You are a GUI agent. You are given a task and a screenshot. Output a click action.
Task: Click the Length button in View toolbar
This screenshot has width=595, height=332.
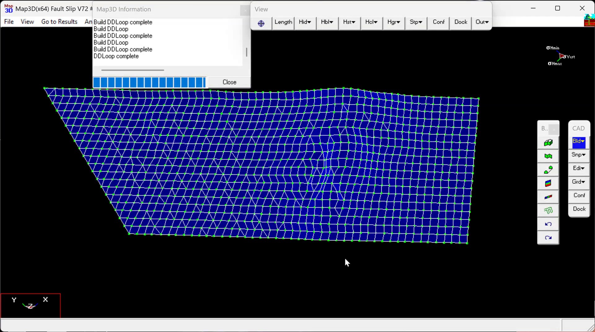[x=283, y=22]
